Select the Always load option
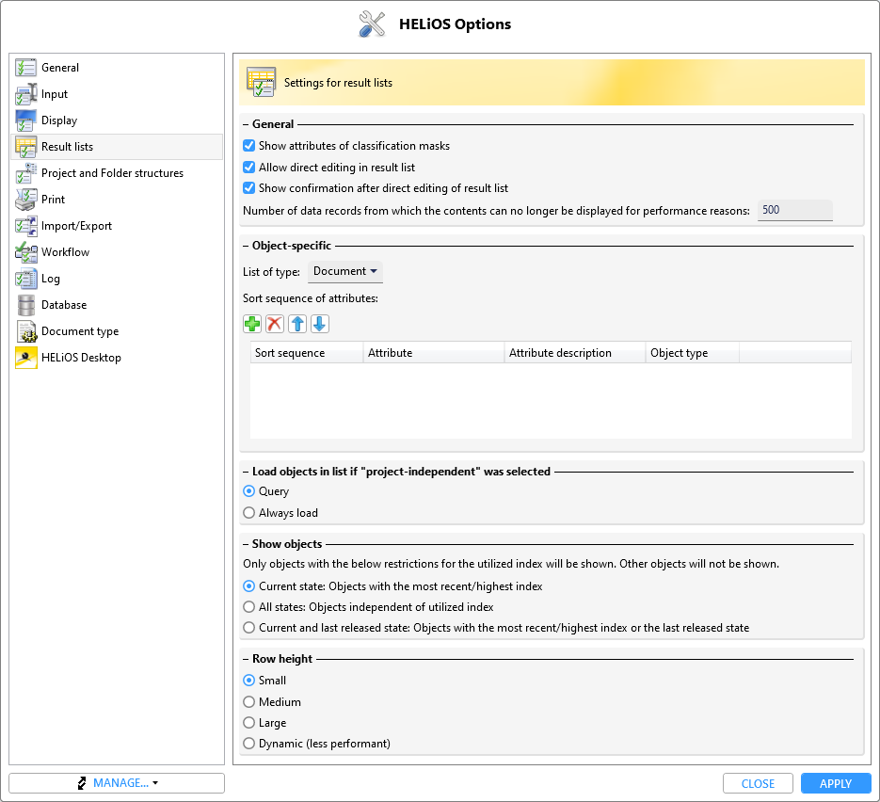This screenshot has height=802, width=880. click(249, 512)
